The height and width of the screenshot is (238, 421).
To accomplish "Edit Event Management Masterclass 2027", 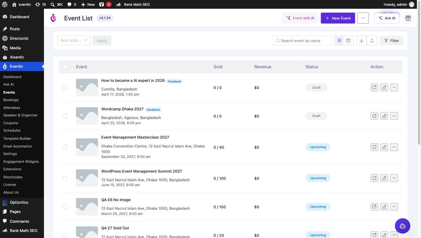I will [x=384, y=147].
